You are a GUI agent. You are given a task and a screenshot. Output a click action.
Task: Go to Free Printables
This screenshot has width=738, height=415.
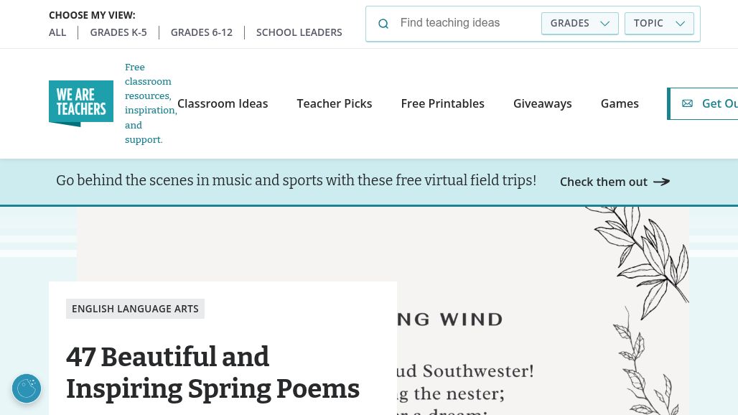coord(442,103)
